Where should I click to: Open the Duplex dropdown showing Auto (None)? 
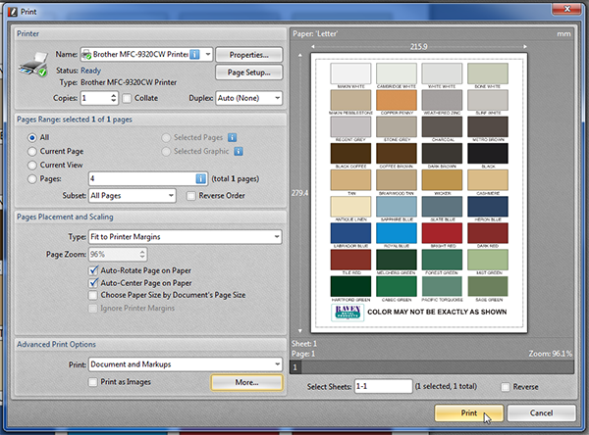point(248,98)
